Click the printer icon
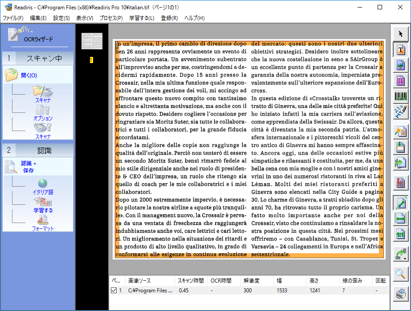This screenshot has height=311, width=411. [400, 294]
